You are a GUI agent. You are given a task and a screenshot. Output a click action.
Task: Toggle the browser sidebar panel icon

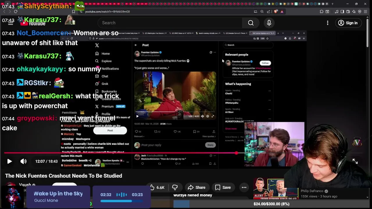point(342,12)
